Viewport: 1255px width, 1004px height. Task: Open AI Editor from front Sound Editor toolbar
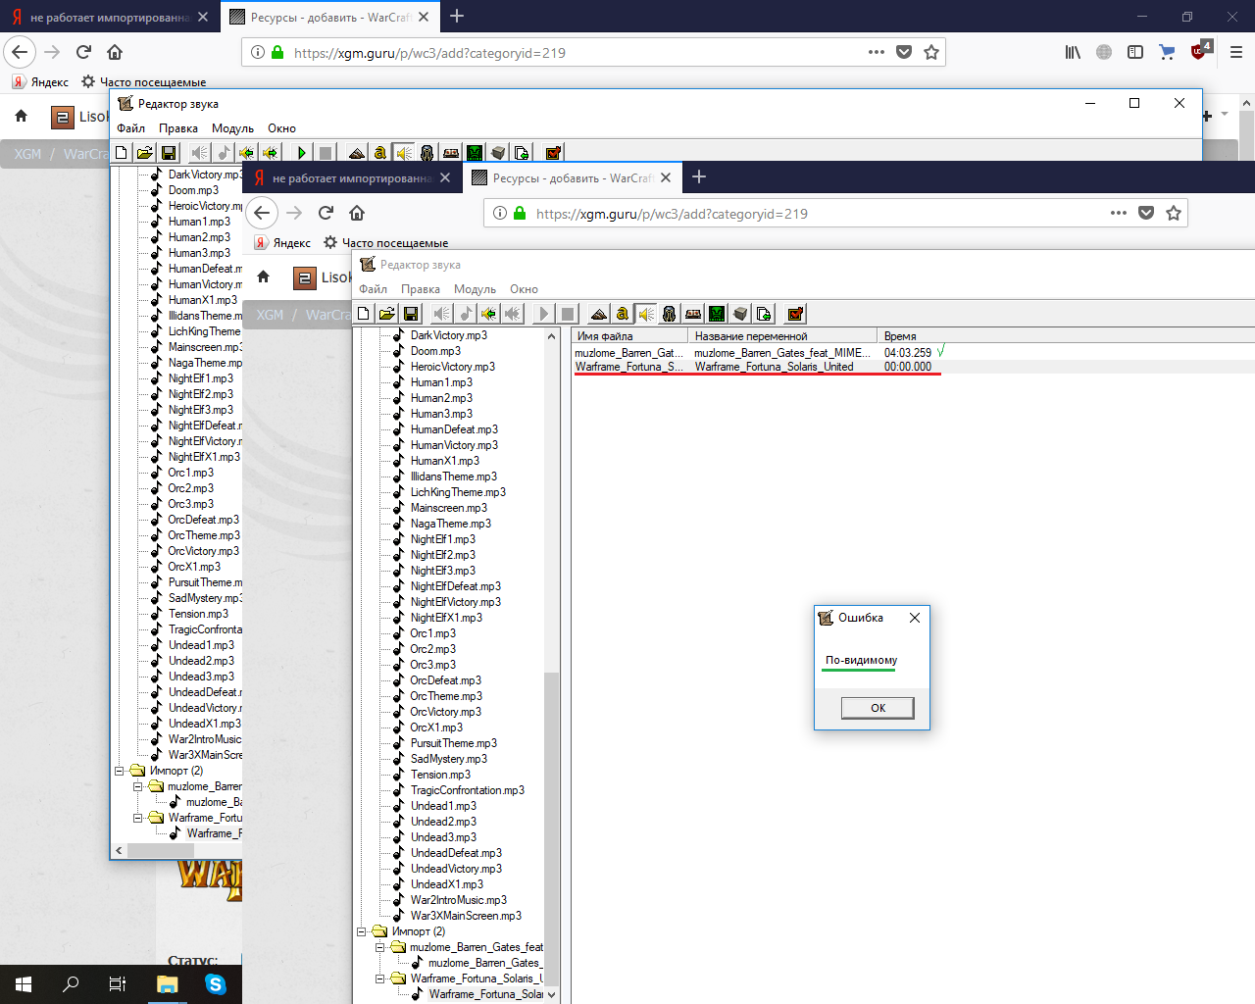(717, 314)
